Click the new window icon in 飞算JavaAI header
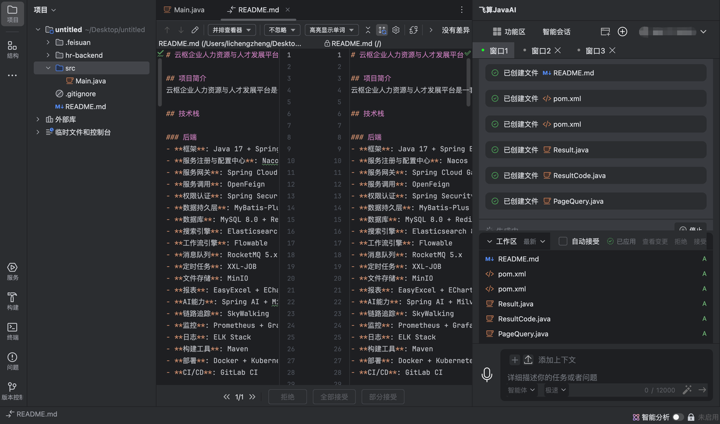Viewport: 720px width, 424px height. 605,31
